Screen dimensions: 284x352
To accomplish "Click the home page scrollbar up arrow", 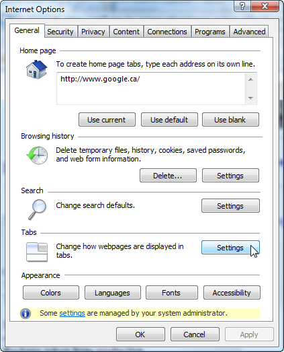I will [250, 79].
